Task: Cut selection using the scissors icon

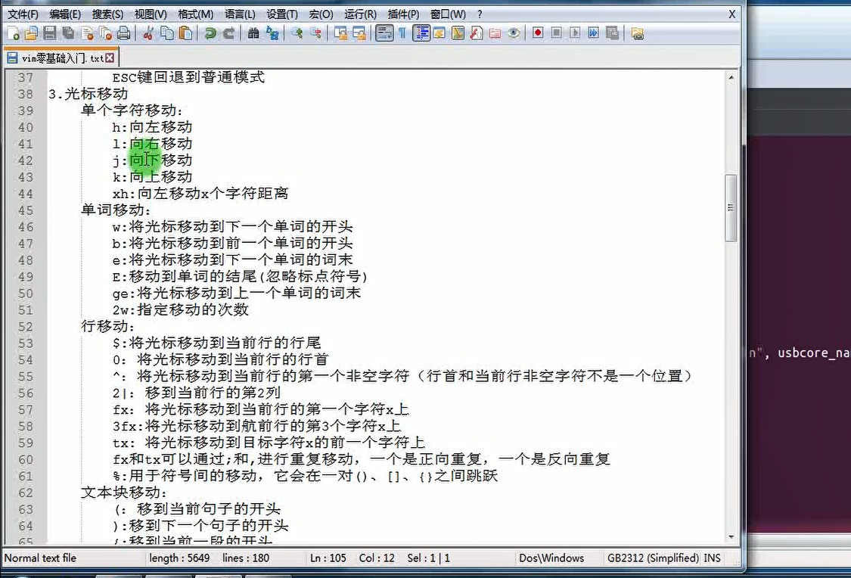Action: pos(148,33)
